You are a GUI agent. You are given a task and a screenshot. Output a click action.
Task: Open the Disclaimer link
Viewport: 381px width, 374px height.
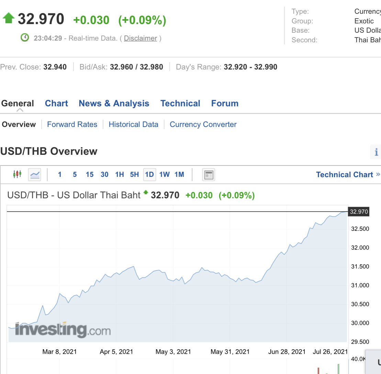[x=141, y=38]
